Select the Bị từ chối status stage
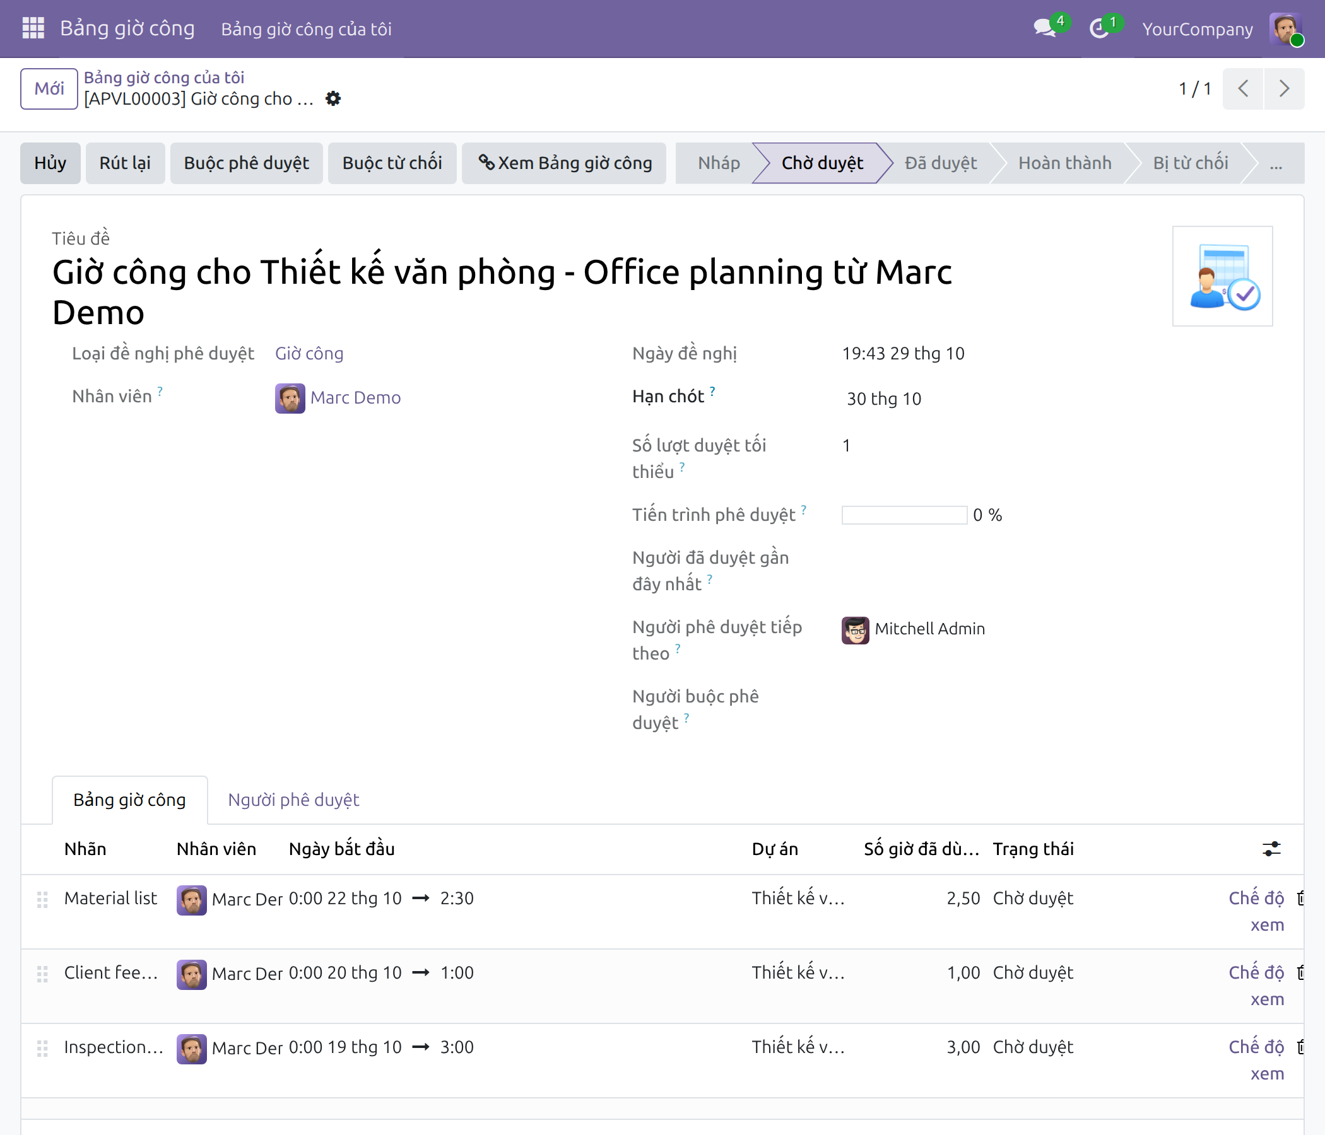The width and height of the screenshot is (1325, 1135). point(1190,163)
